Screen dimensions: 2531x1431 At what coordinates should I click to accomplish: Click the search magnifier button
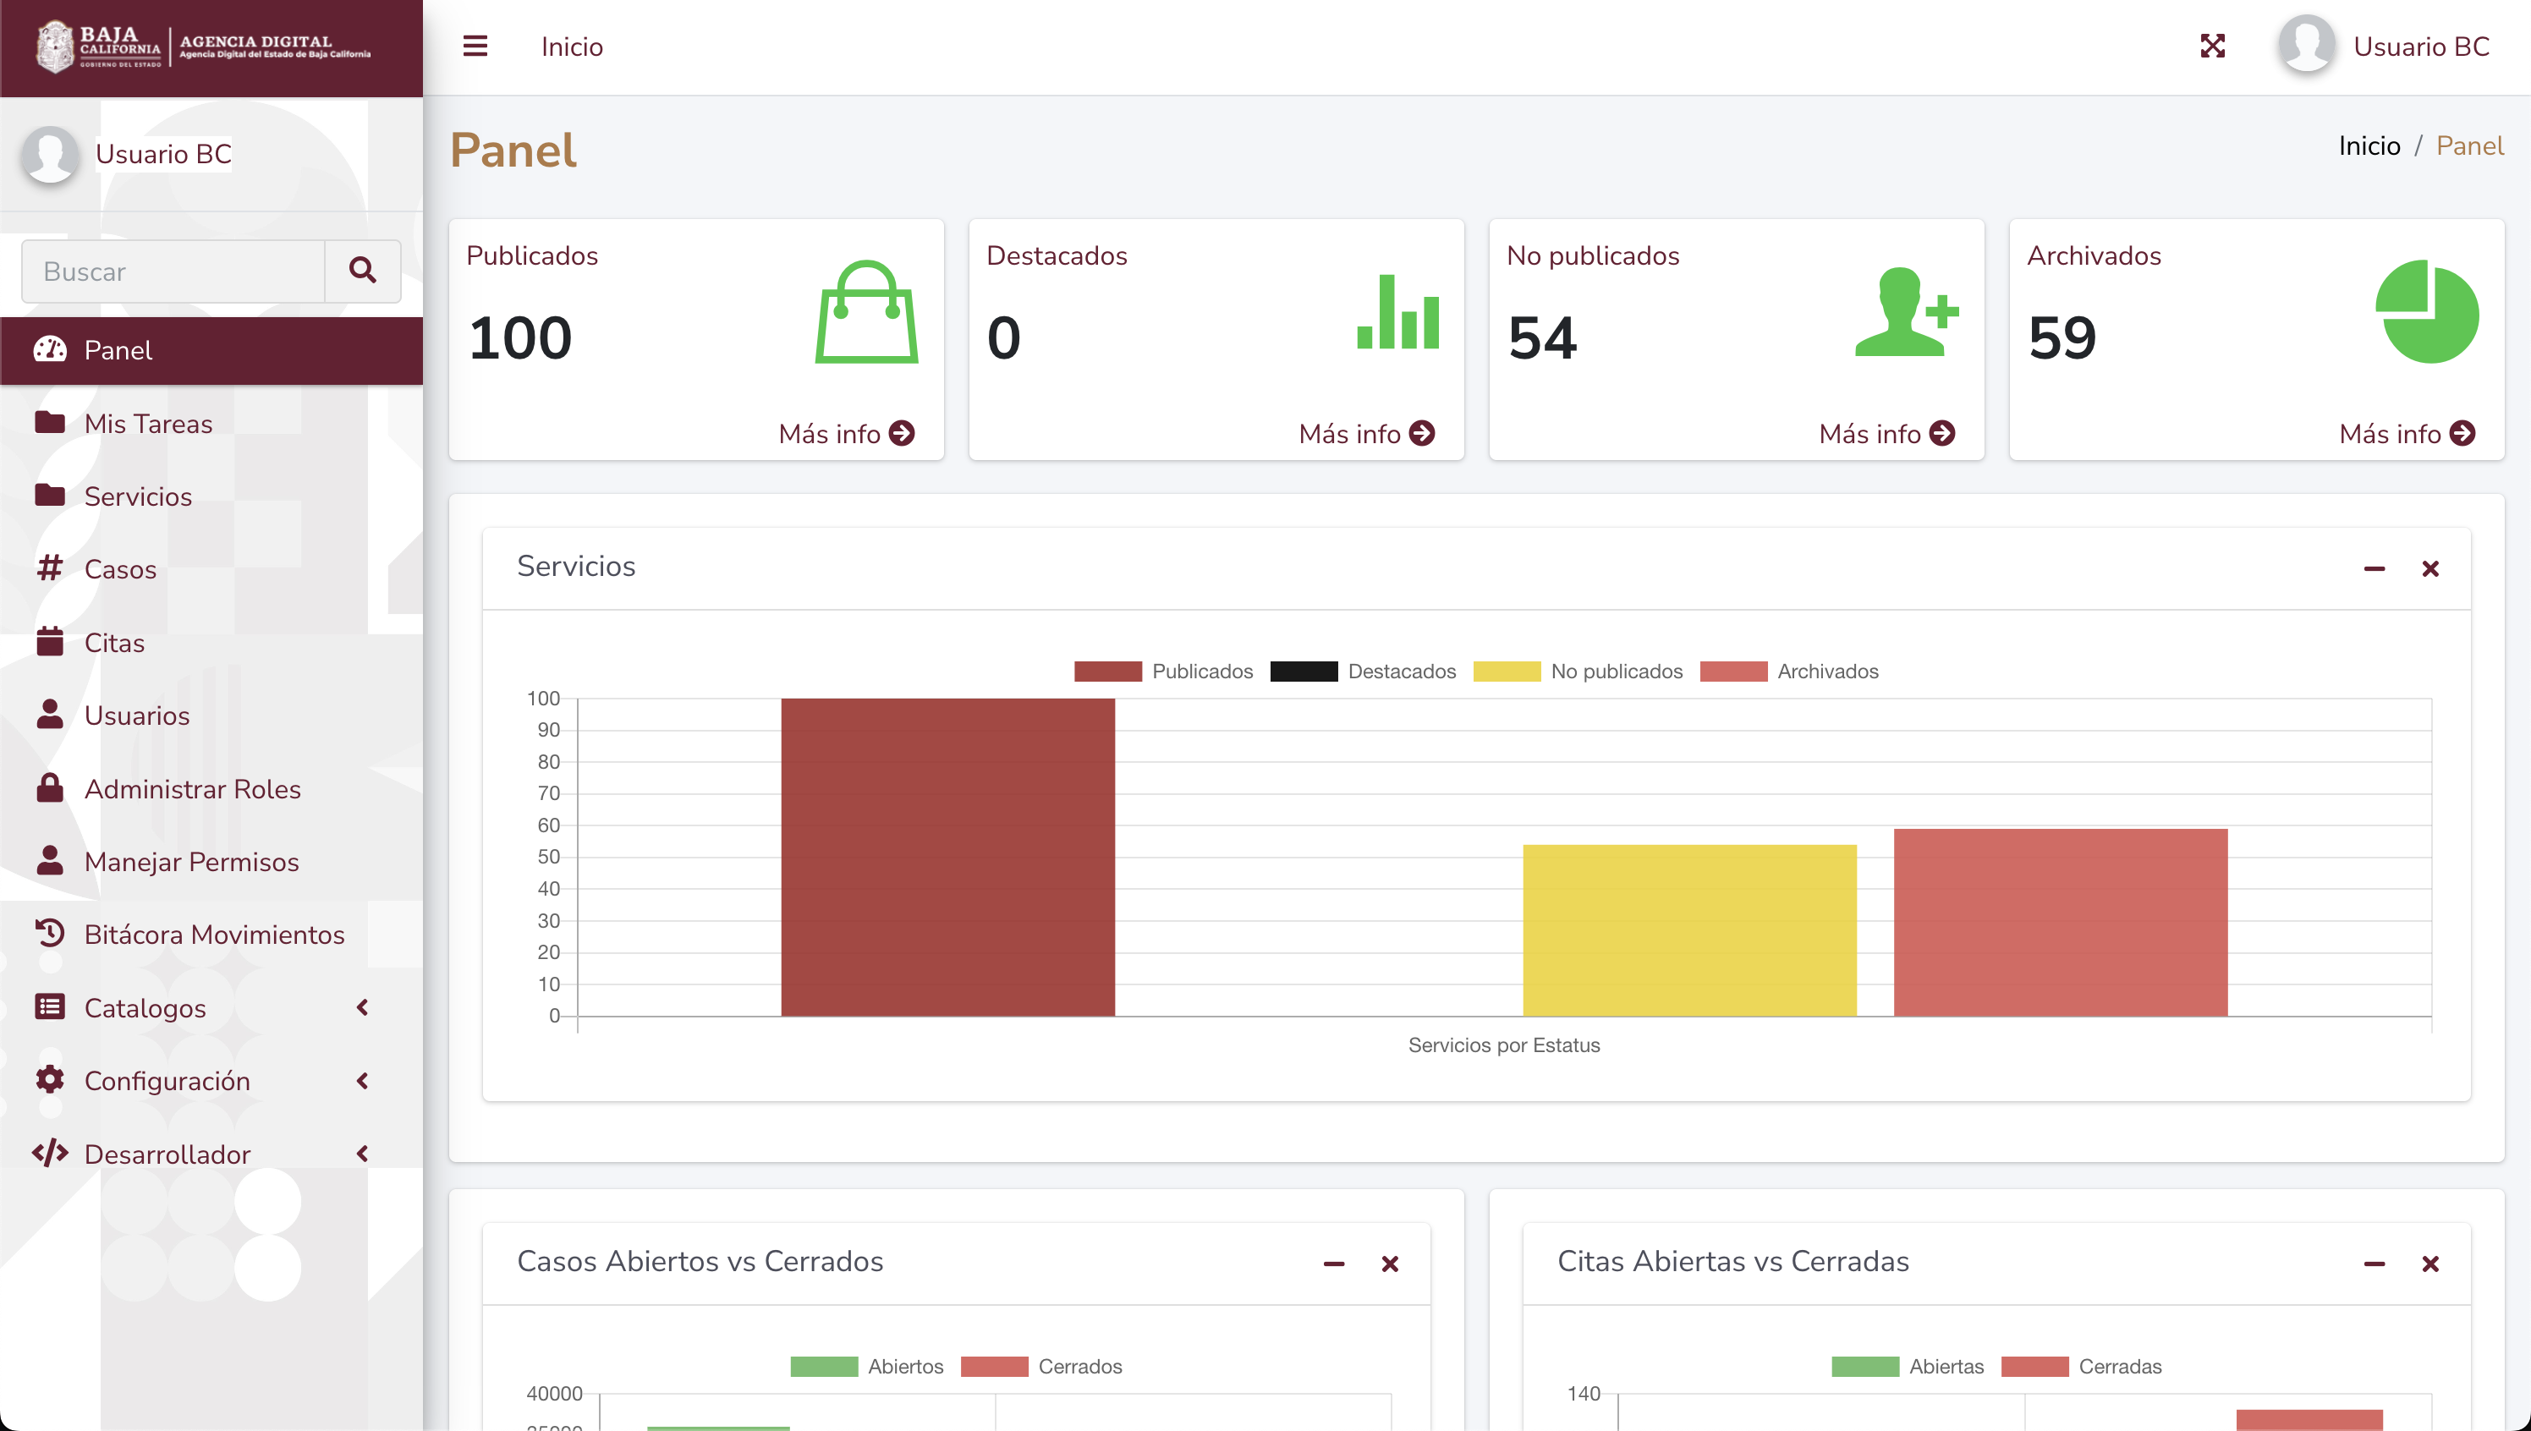click(363, 271)
